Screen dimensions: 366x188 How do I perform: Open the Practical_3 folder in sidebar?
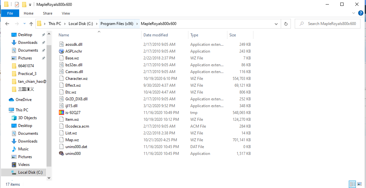tap(27, 74)
